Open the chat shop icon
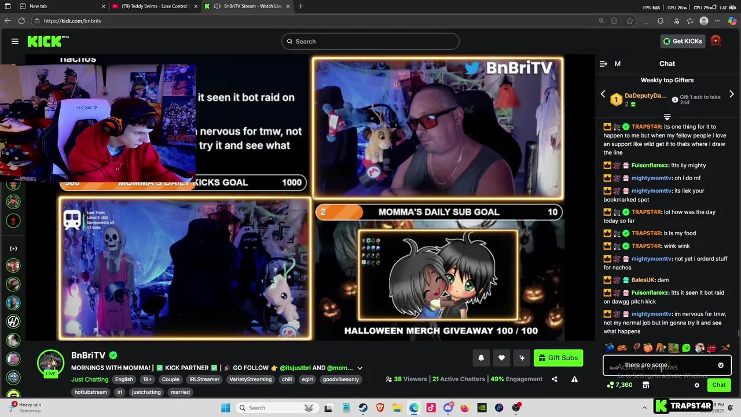 click(x=646, y=385)
